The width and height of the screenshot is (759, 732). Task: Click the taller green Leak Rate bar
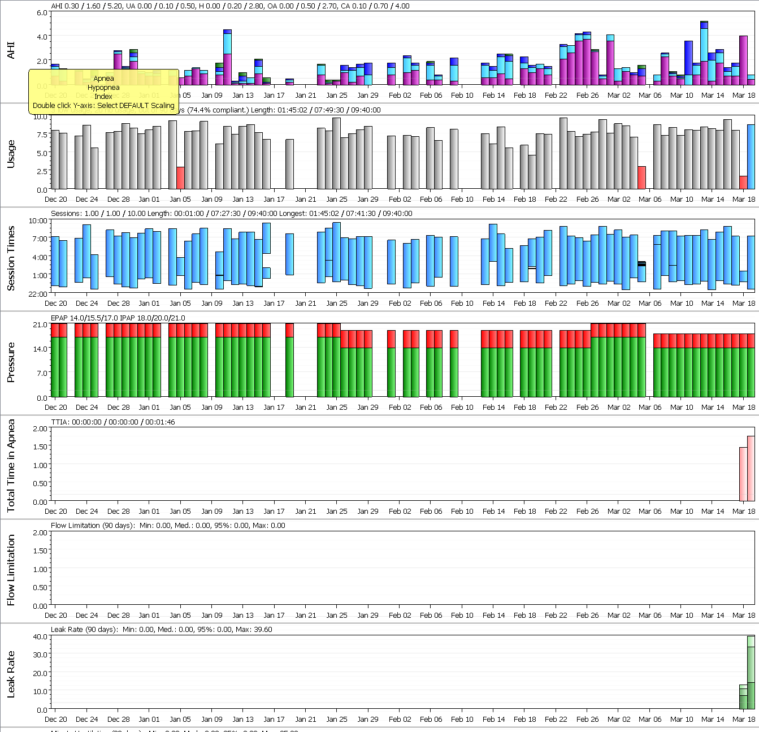pos(751,673)
